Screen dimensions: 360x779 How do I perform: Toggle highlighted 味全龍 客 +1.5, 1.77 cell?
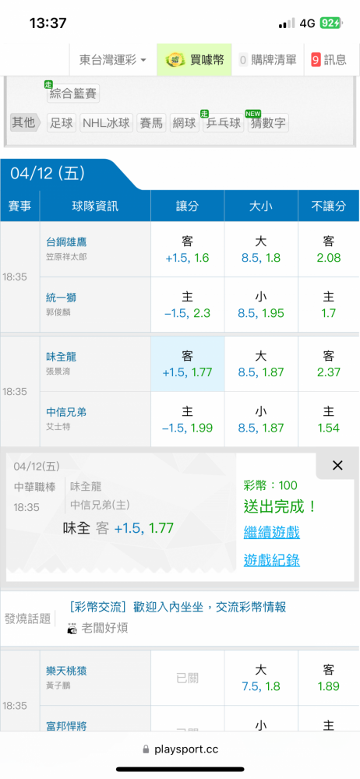coord(188,364)
